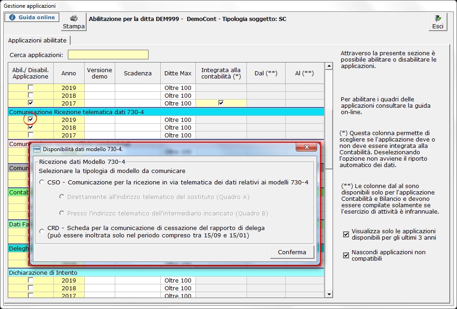This screenshot has width=457, height=309.
Task: Choose Quadro A sostituto address option
Action: [x=62, y=197]
